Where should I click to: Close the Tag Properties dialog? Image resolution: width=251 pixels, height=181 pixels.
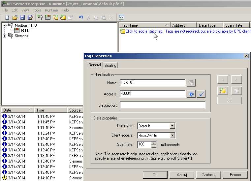tap(246, 56)
